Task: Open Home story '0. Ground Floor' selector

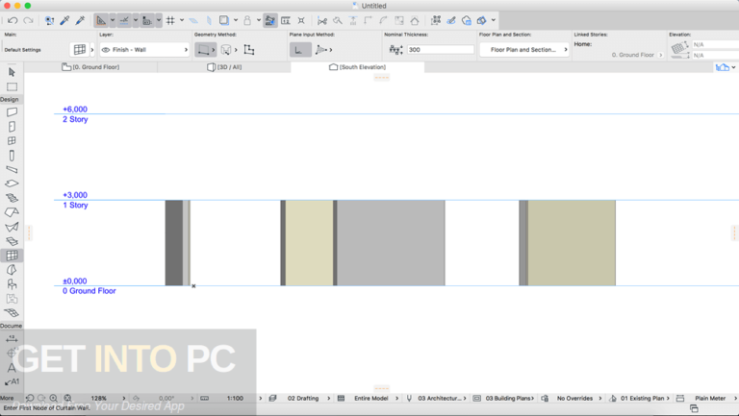Action: pos(636,55)
